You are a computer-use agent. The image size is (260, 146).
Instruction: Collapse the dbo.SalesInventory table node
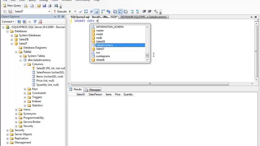point(21,60)
